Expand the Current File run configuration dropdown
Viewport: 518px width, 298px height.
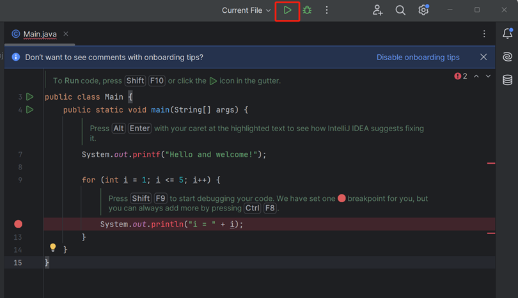[x=246, y=10]
